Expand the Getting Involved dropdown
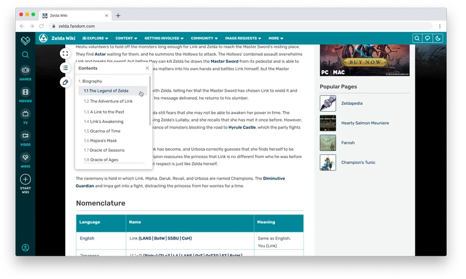Viewport: 466px width, 279px height. (x=164, y=38)
